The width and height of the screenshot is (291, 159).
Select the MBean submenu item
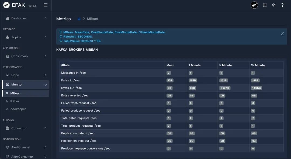26,93
